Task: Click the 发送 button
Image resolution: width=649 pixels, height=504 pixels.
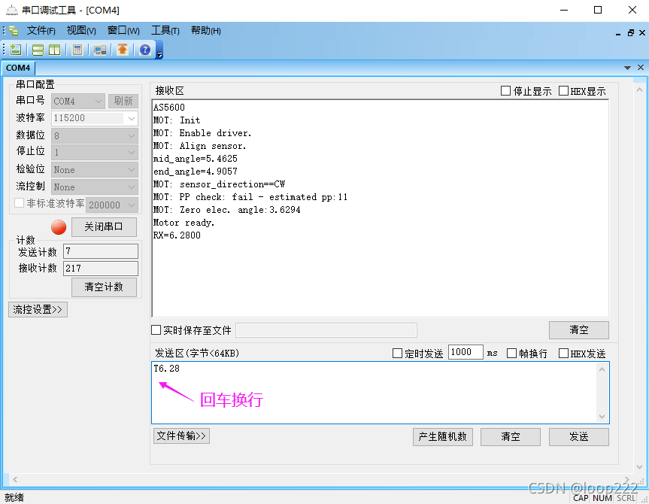Action: pyautogui.click(x=578, y=437)
